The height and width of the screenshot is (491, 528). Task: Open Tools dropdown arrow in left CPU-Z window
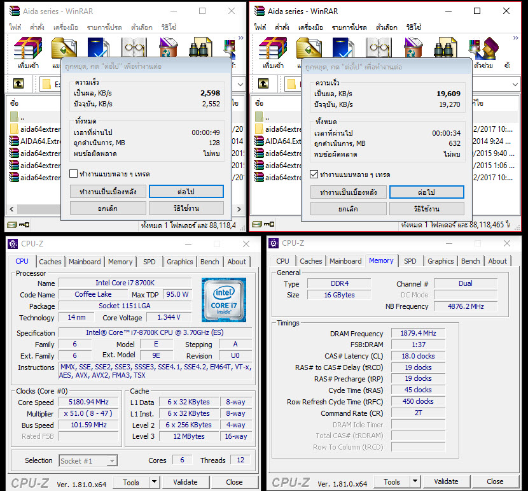(x=154, y=482)
